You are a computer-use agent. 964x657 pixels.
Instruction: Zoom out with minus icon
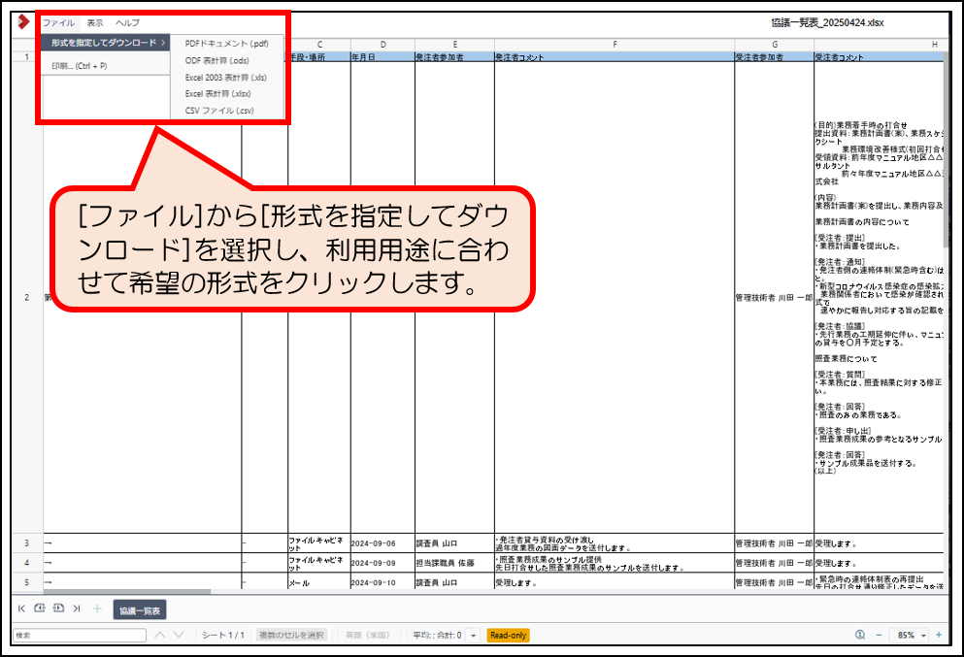coord(879,635)
